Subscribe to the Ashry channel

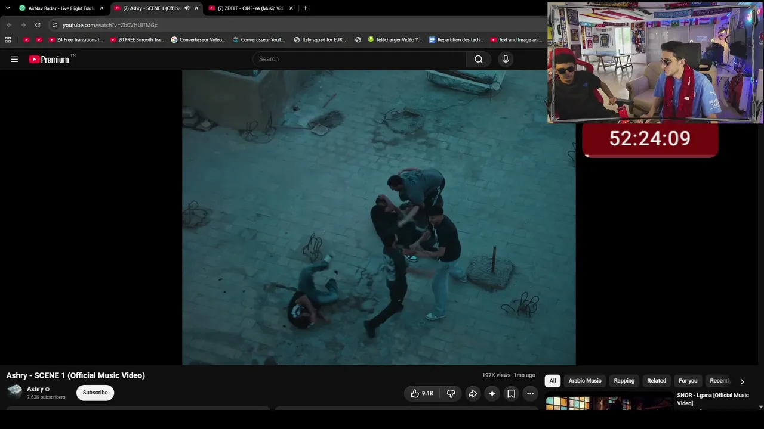(x=95, y=393)
